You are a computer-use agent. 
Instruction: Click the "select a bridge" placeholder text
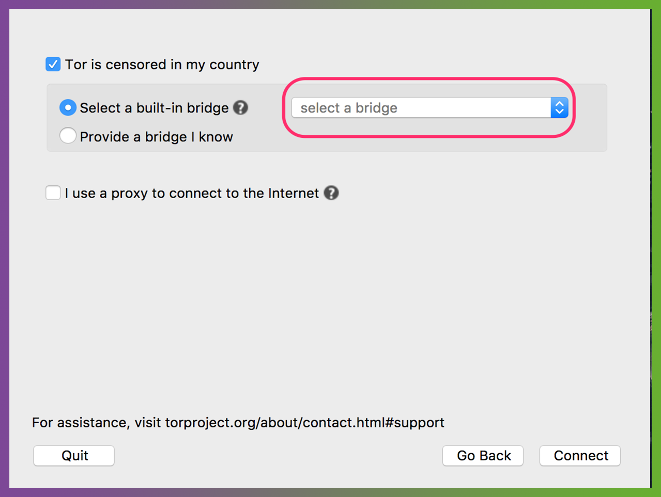point(349,108)
